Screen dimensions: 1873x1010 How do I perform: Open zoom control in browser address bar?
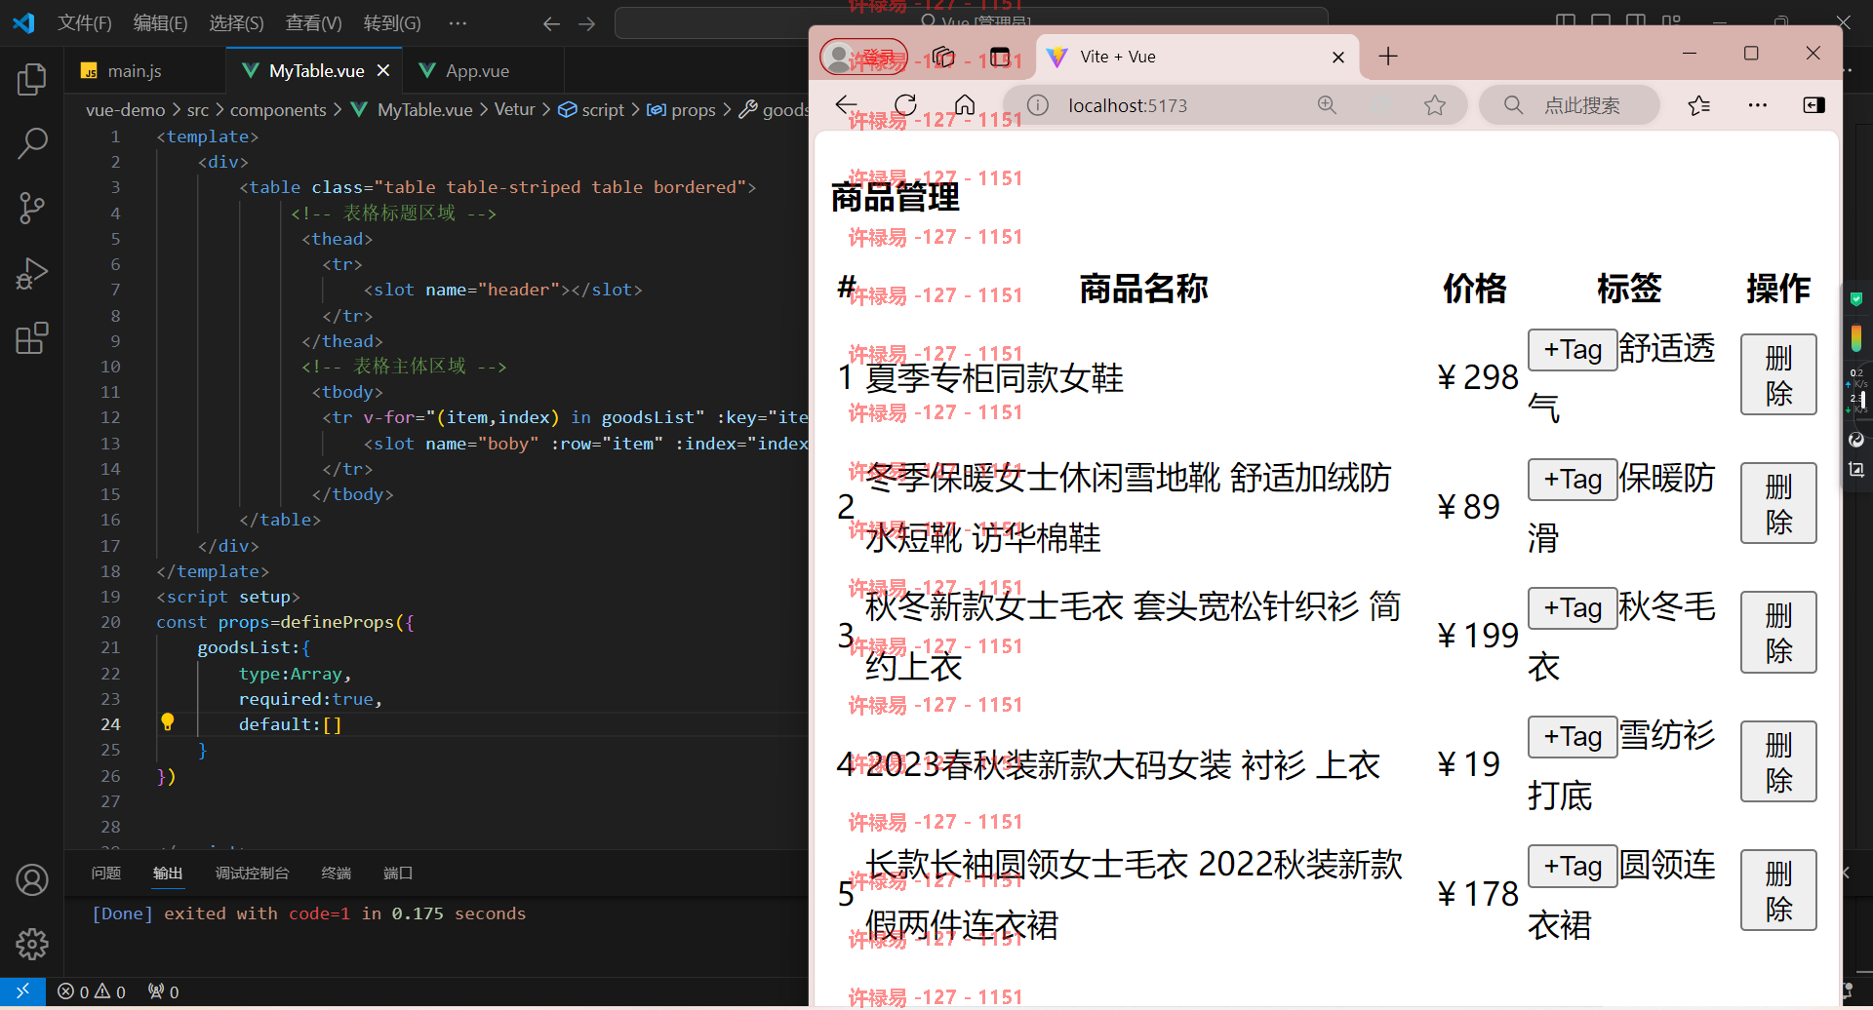click(x=1327, y=105)
